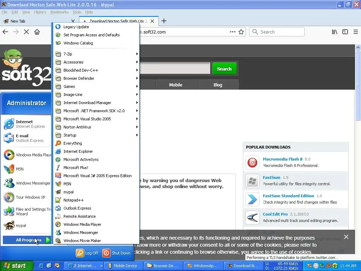Open FastSum Standard Edition link

tap(288, 195)
